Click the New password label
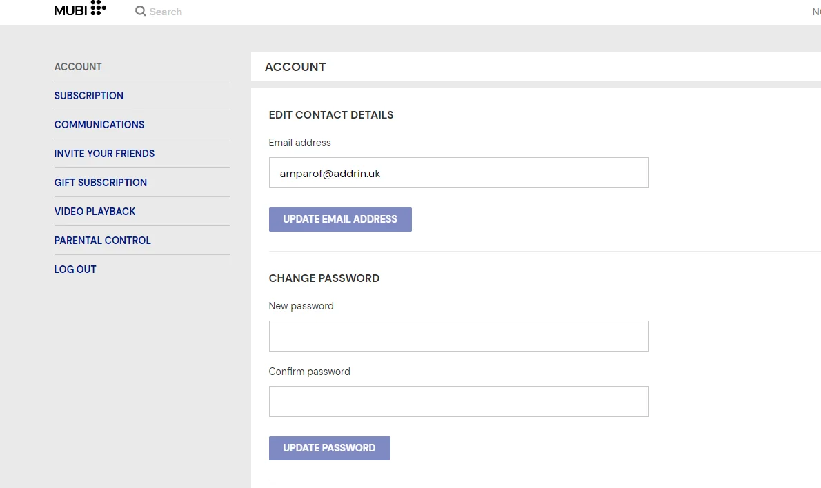This screenshot has width=821, height=488. [301, 306]
